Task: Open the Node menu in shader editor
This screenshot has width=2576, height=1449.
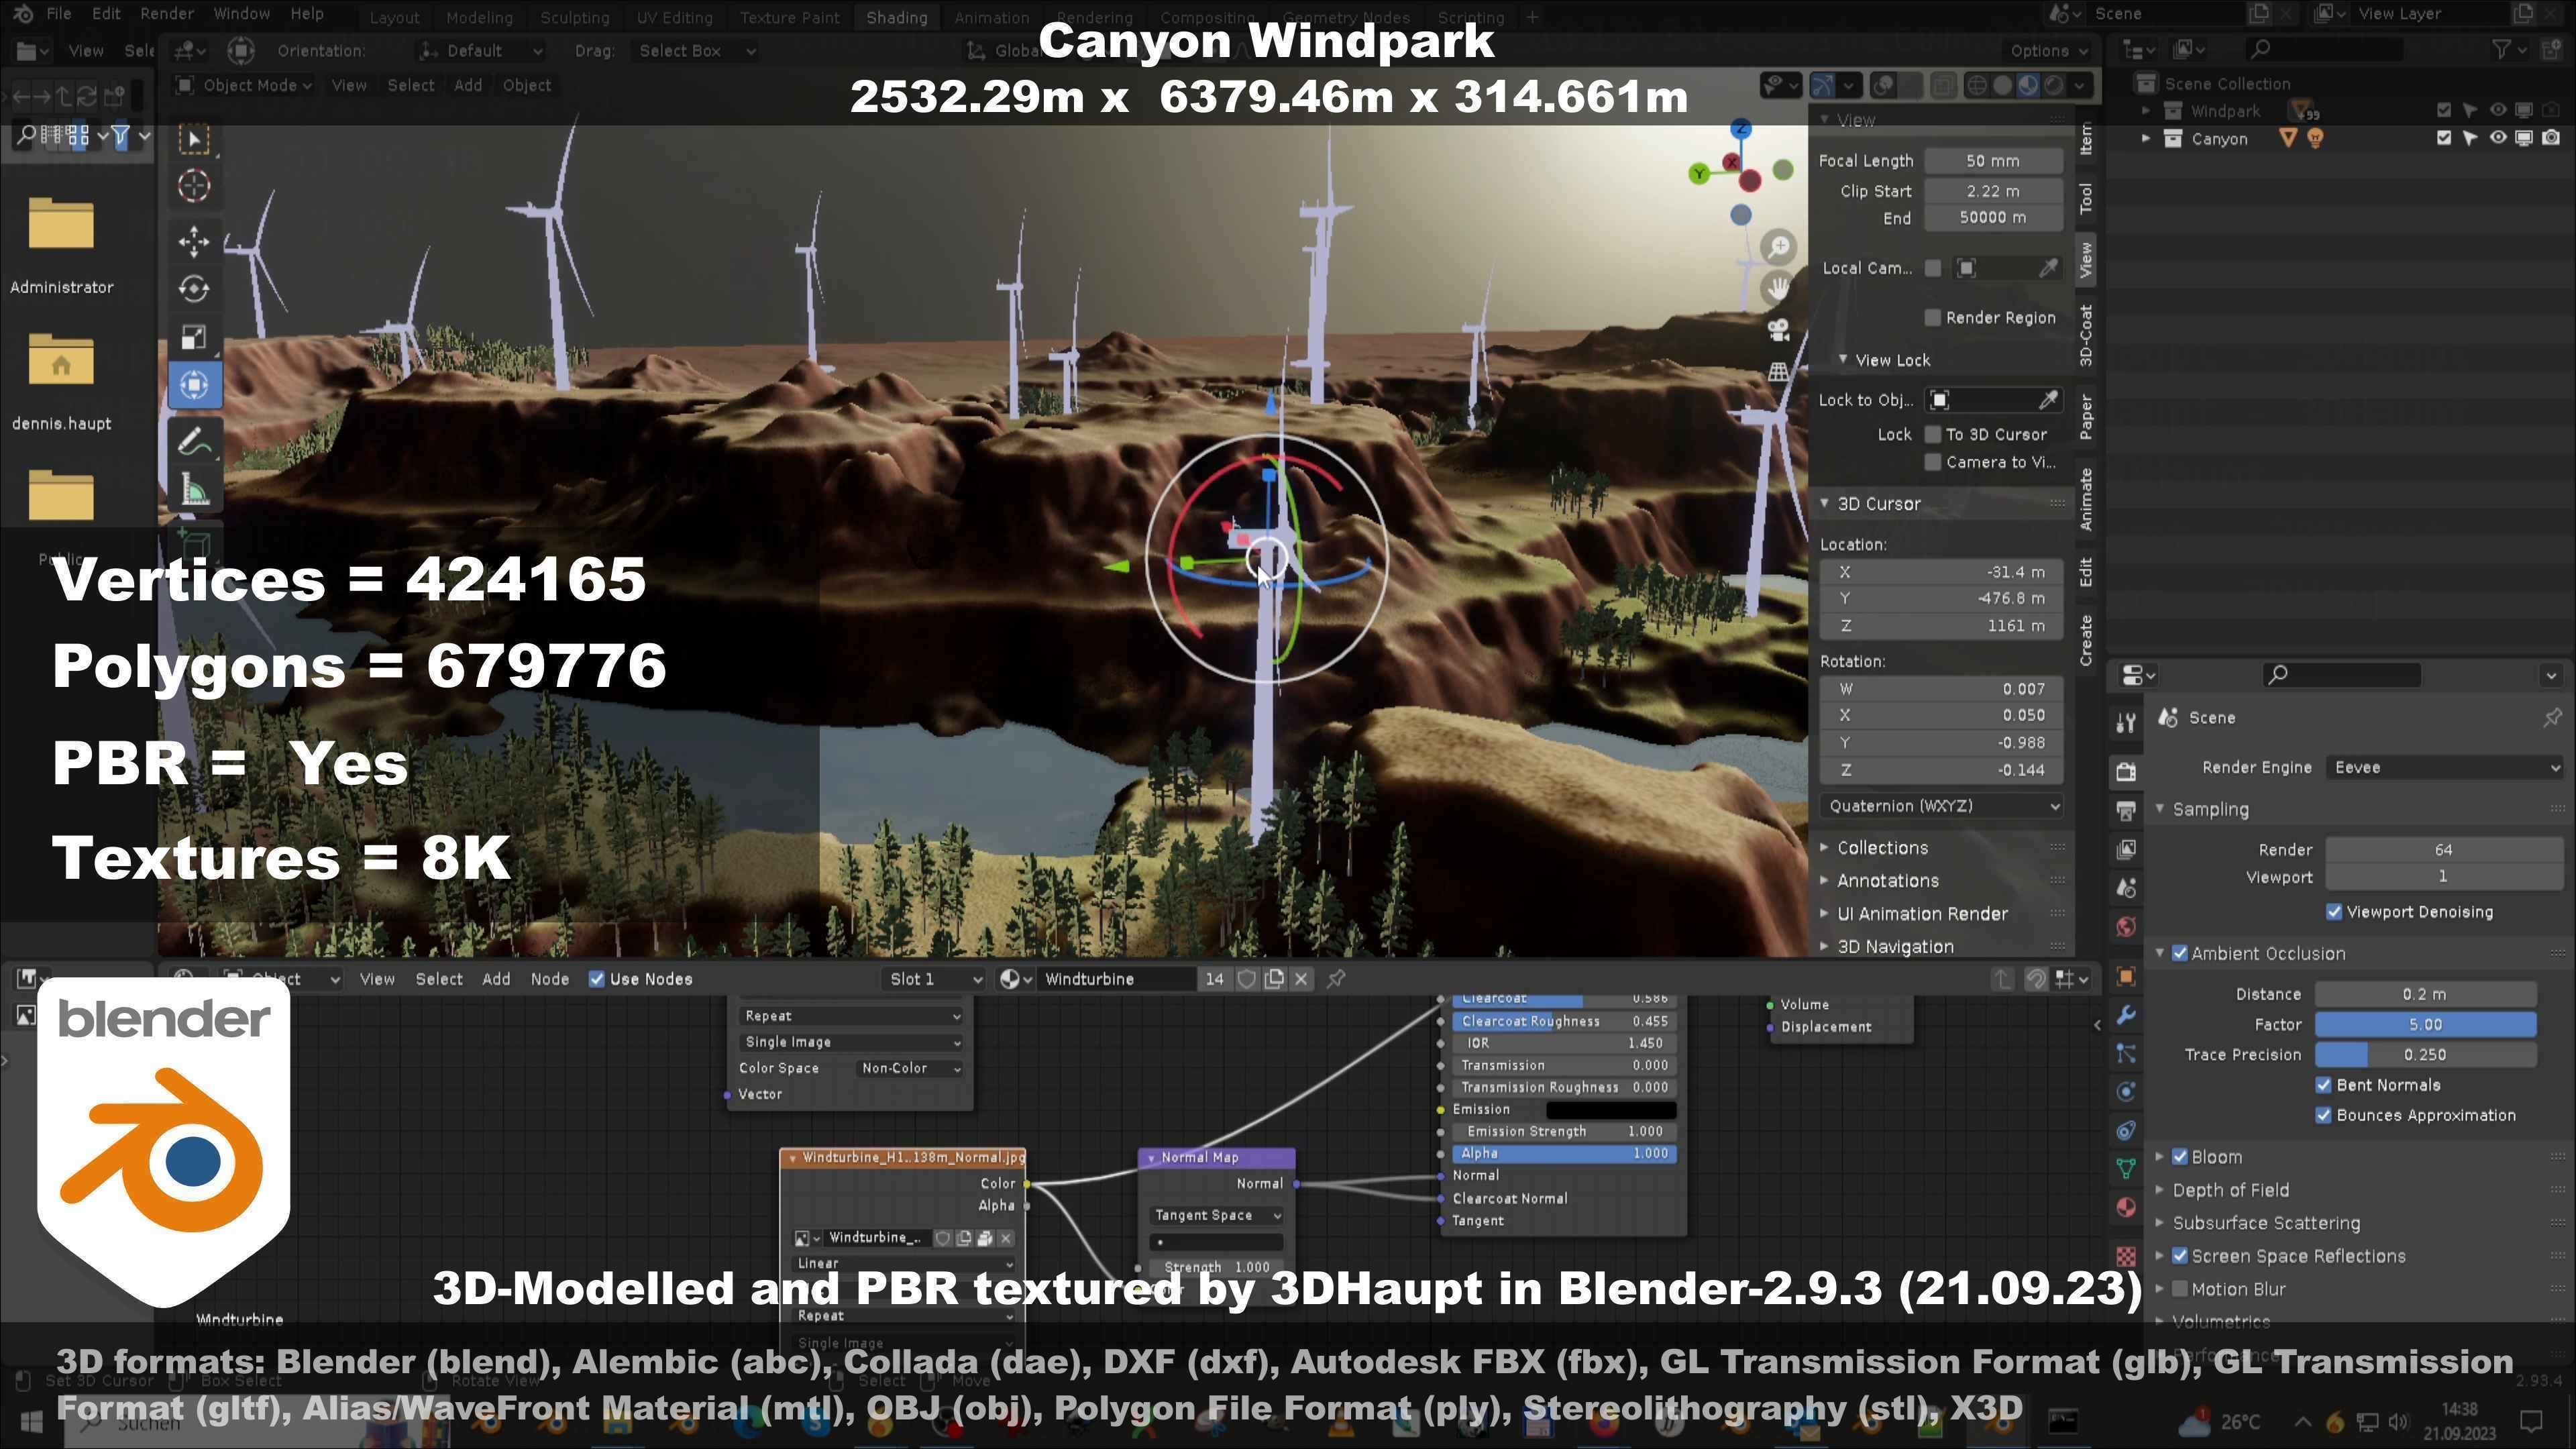Action: click(x=549, y=979)
